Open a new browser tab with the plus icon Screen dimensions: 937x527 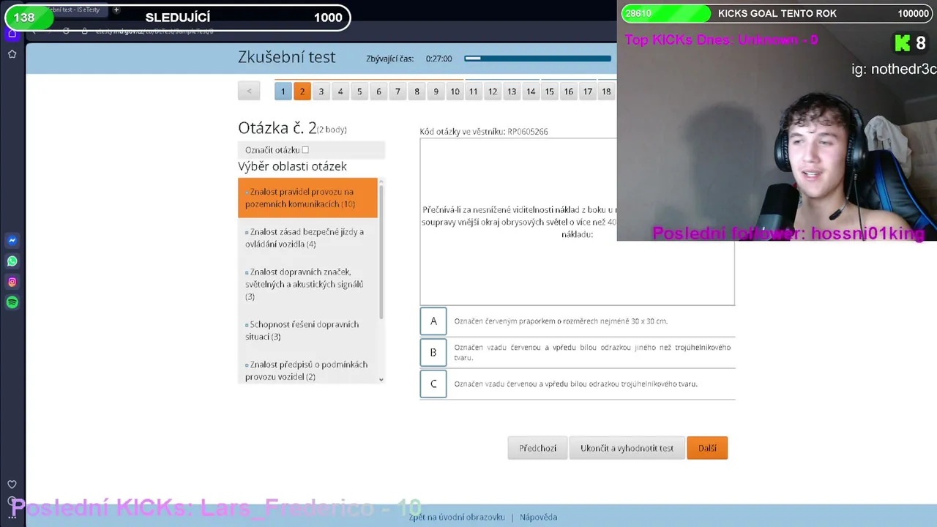click(116, 10)
